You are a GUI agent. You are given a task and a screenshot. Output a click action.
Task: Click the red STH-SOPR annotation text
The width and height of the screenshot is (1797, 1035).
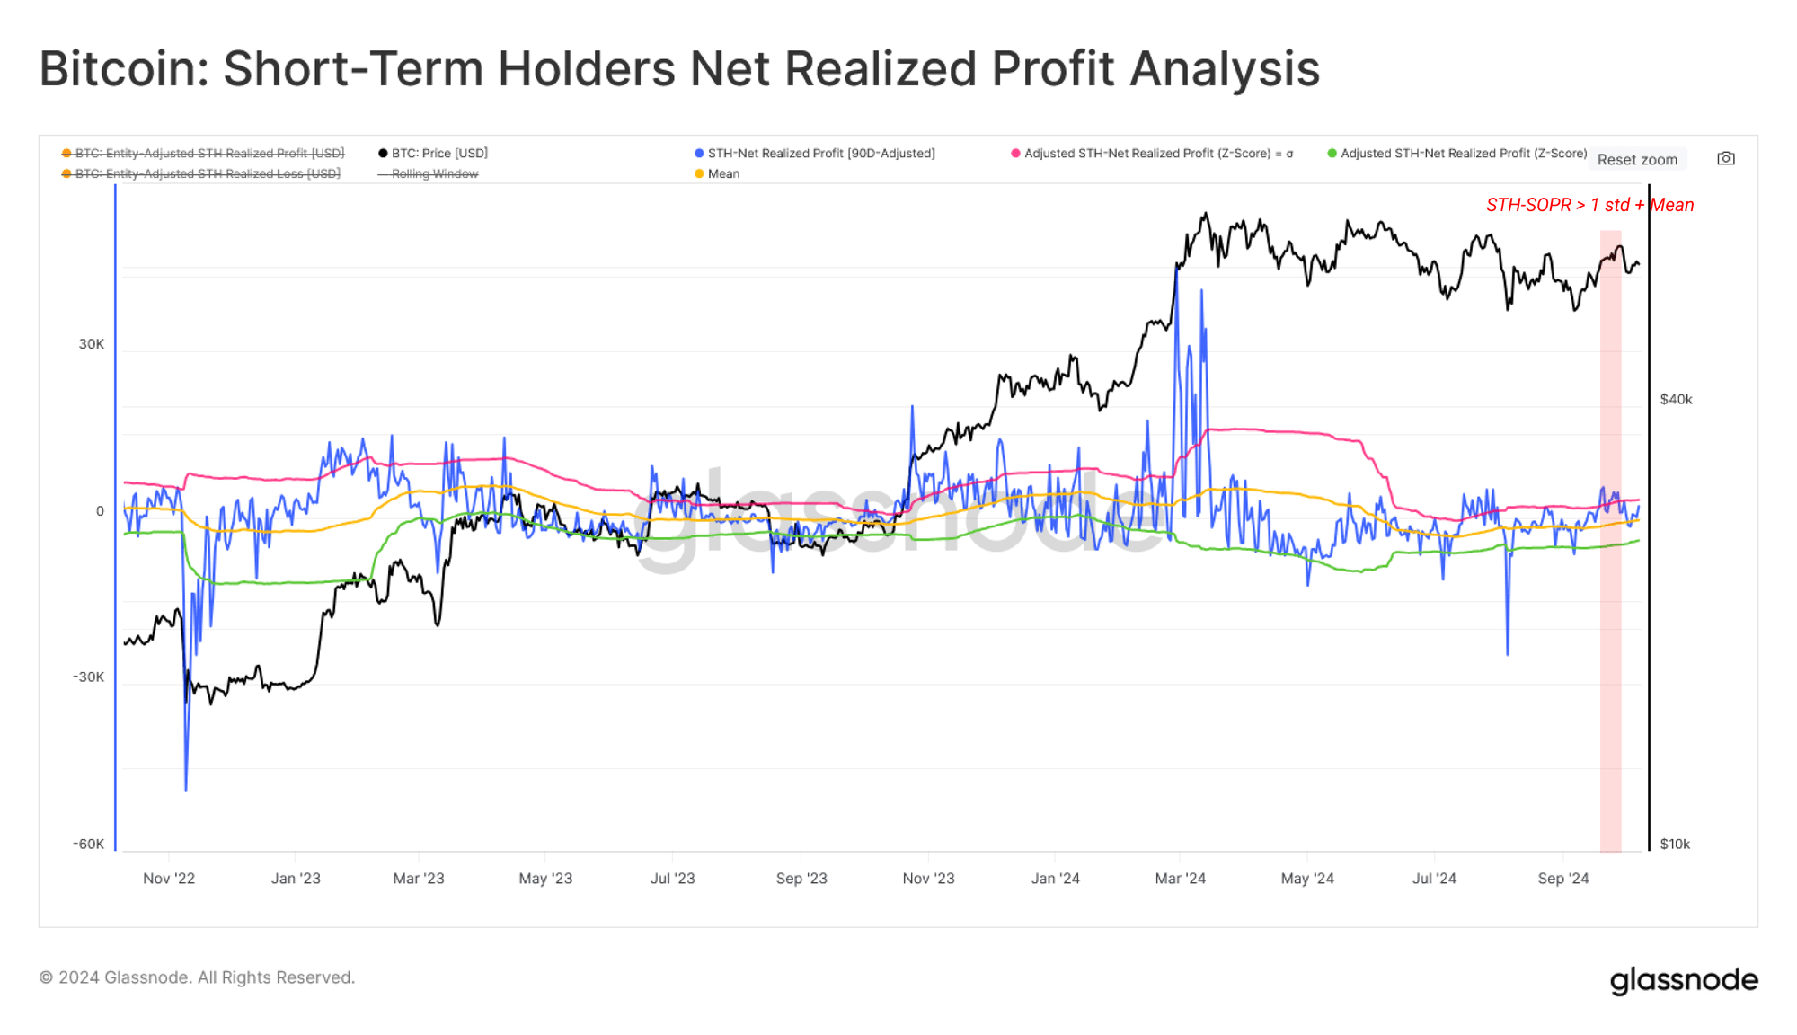point(1589,205)
